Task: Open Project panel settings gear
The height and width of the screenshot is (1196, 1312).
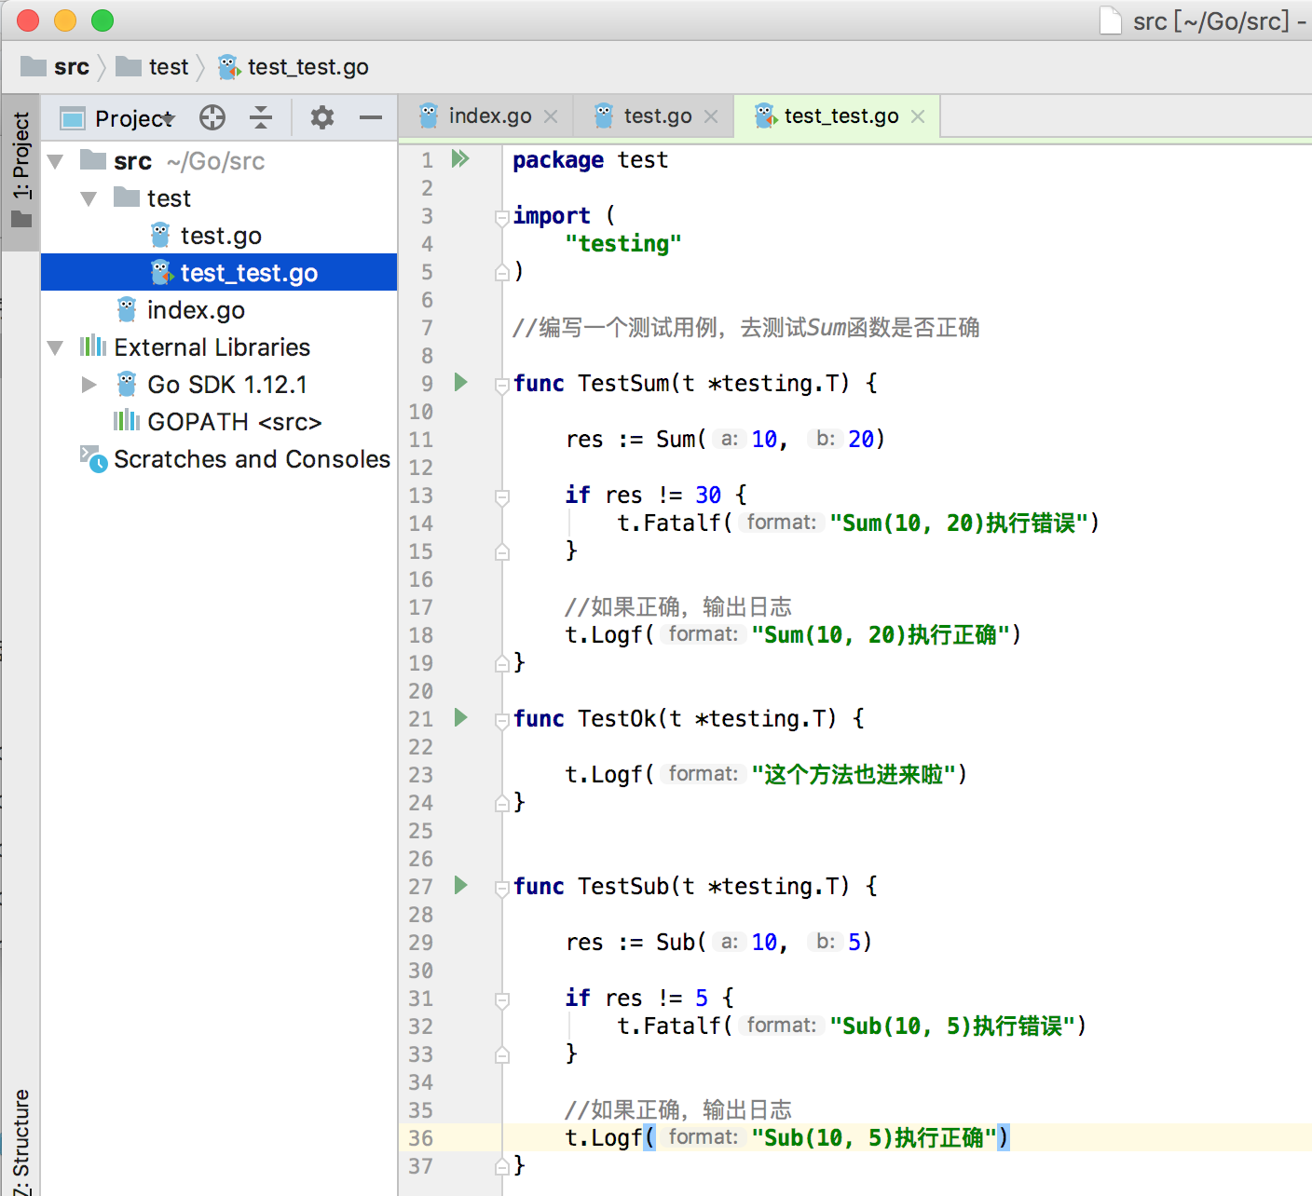Action: pos(322,117)
